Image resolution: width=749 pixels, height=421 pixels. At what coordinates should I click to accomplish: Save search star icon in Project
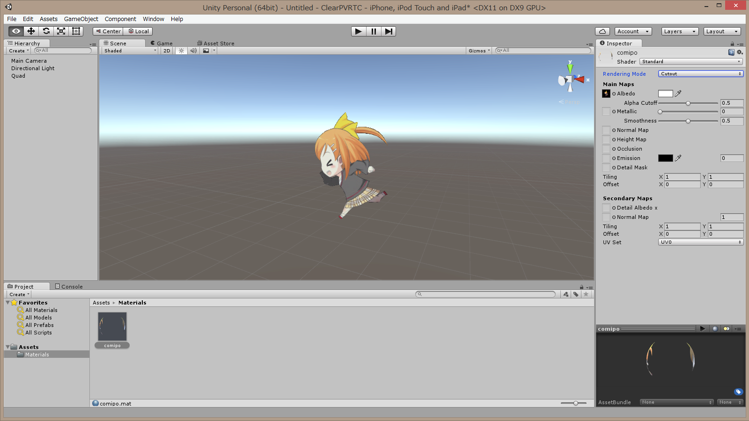point(586,294)
